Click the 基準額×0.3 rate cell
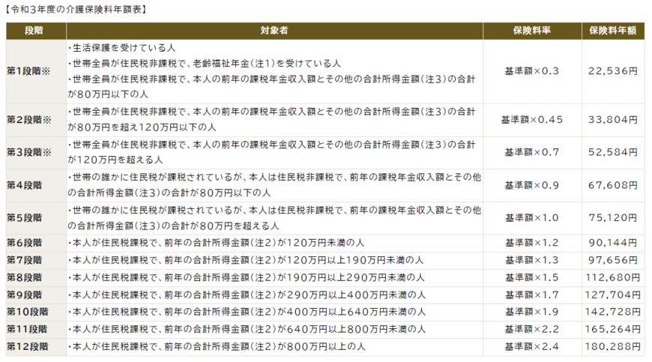The image size is (652, 362). pyautogui.click(x=531, y=71)
